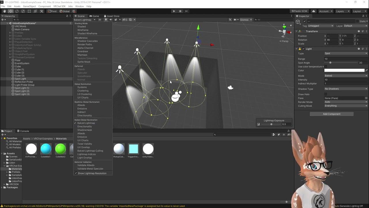The height and width of the screenshot is (208, 369).
Task: Open the Account dropdown
Action: 325,11
